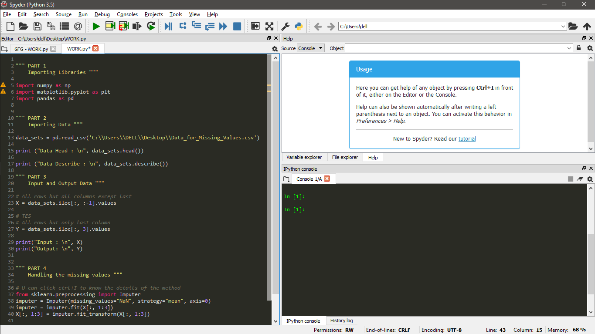The width and height of the screenshot is (595, 334).
Task: Save the current file
Action: [x=37, y=27]
